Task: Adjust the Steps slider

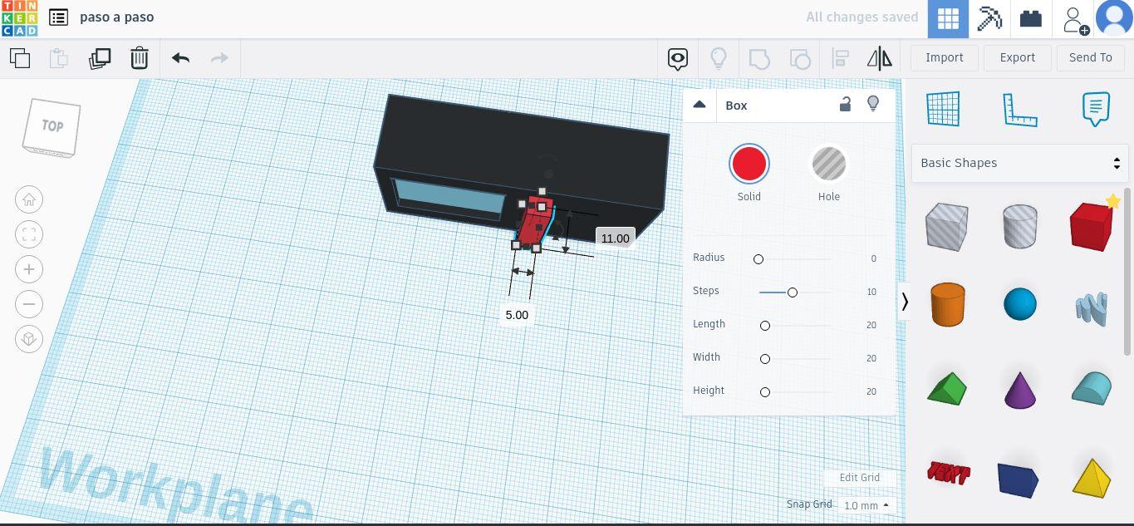Action: click(793, 292)
